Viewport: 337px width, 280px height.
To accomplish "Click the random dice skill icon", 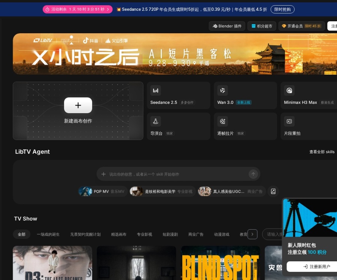I will pyautogui.click(x=273, y=191).
